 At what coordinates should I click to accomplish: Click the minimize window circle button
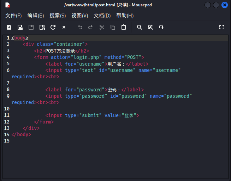point(208,5)
